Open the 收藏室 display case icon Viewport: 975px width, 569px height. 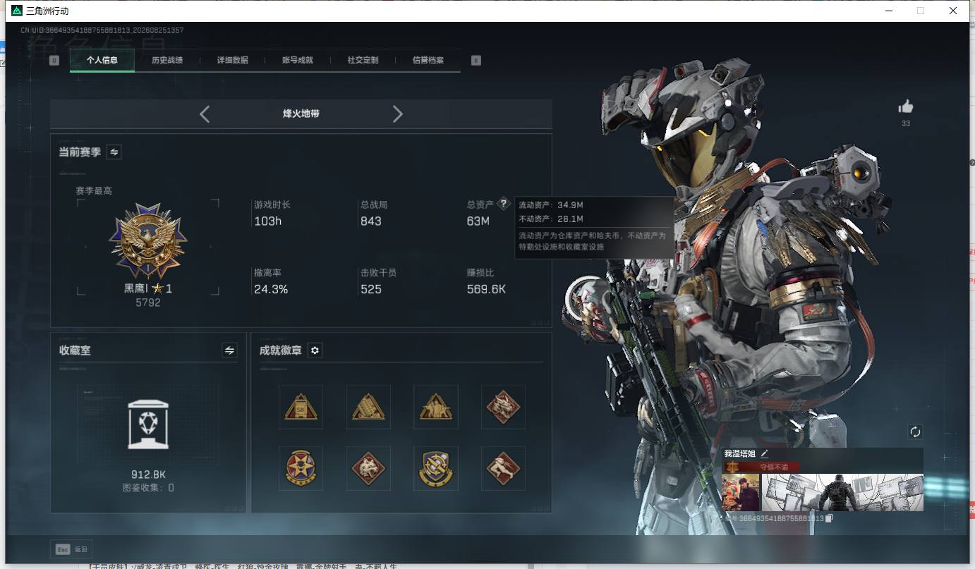[x=148, y=424]
